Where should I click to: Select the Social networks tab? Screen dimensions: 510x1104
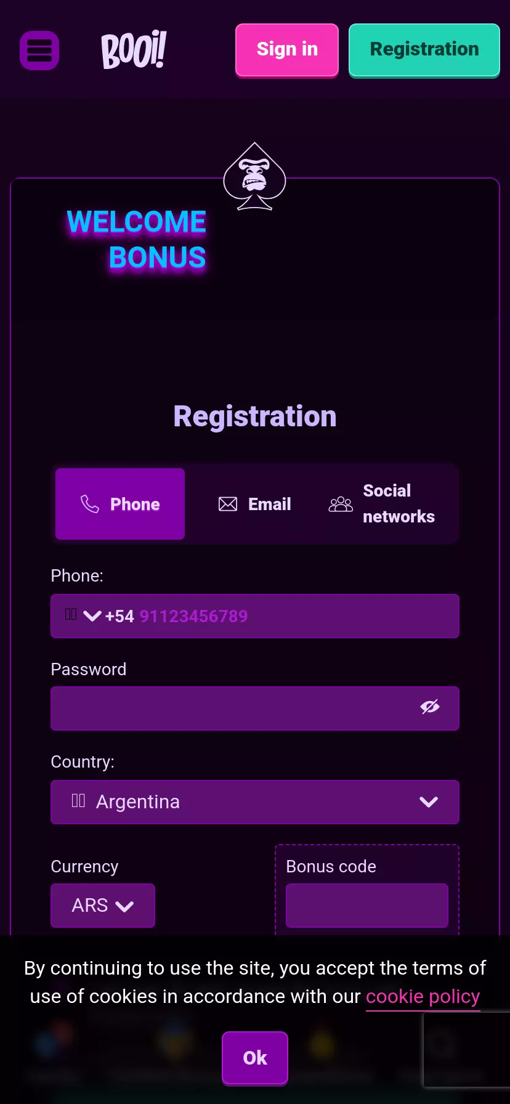[x=383, y=504]
